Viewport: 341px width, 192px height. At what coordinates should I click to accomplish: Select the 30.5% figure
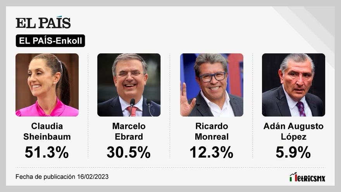pyautogui.click(x=129, y=152)
